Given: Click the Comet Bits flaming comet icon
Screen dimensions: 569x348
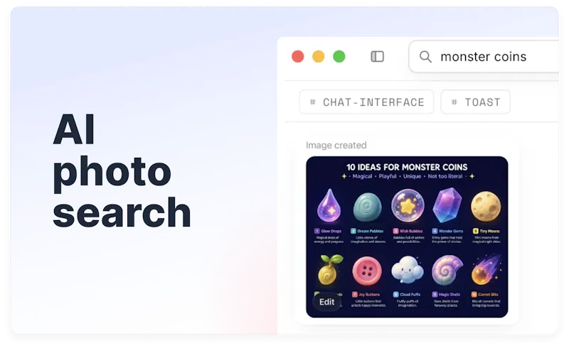Looking at the screenshot, I should click(x=486, y=270).
